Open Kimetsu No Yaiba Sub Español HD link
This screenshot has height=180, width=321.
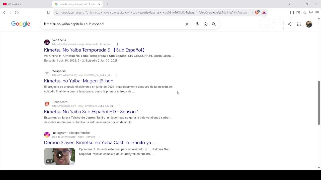pyautogui.click(x=91, y=112)
